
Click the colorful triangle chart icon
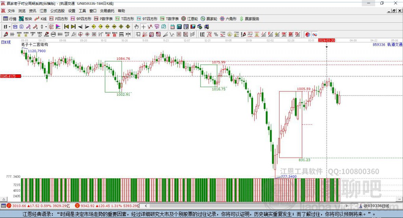click(x=58, y=27)
